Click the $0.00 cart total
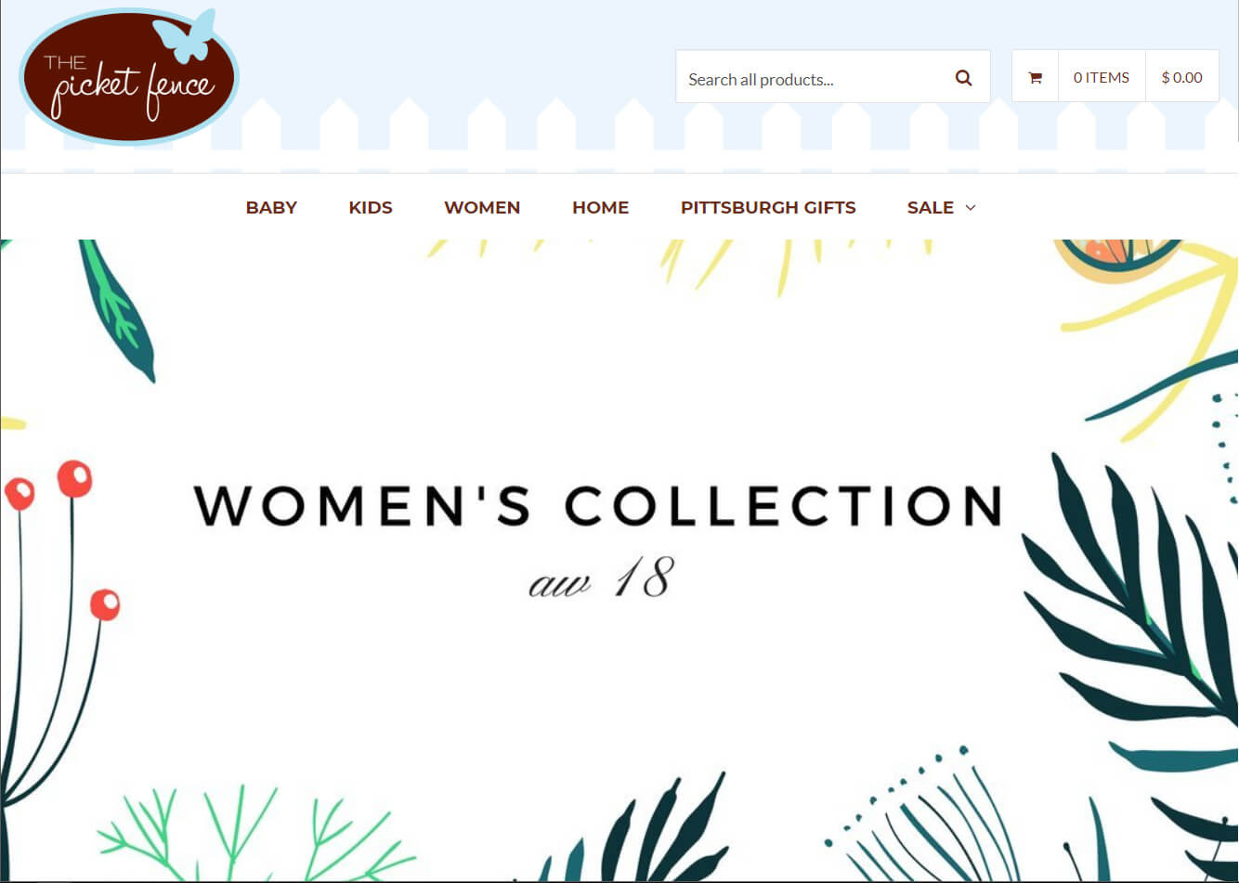Viewport: 1239px width, 883px height. 1181,77
